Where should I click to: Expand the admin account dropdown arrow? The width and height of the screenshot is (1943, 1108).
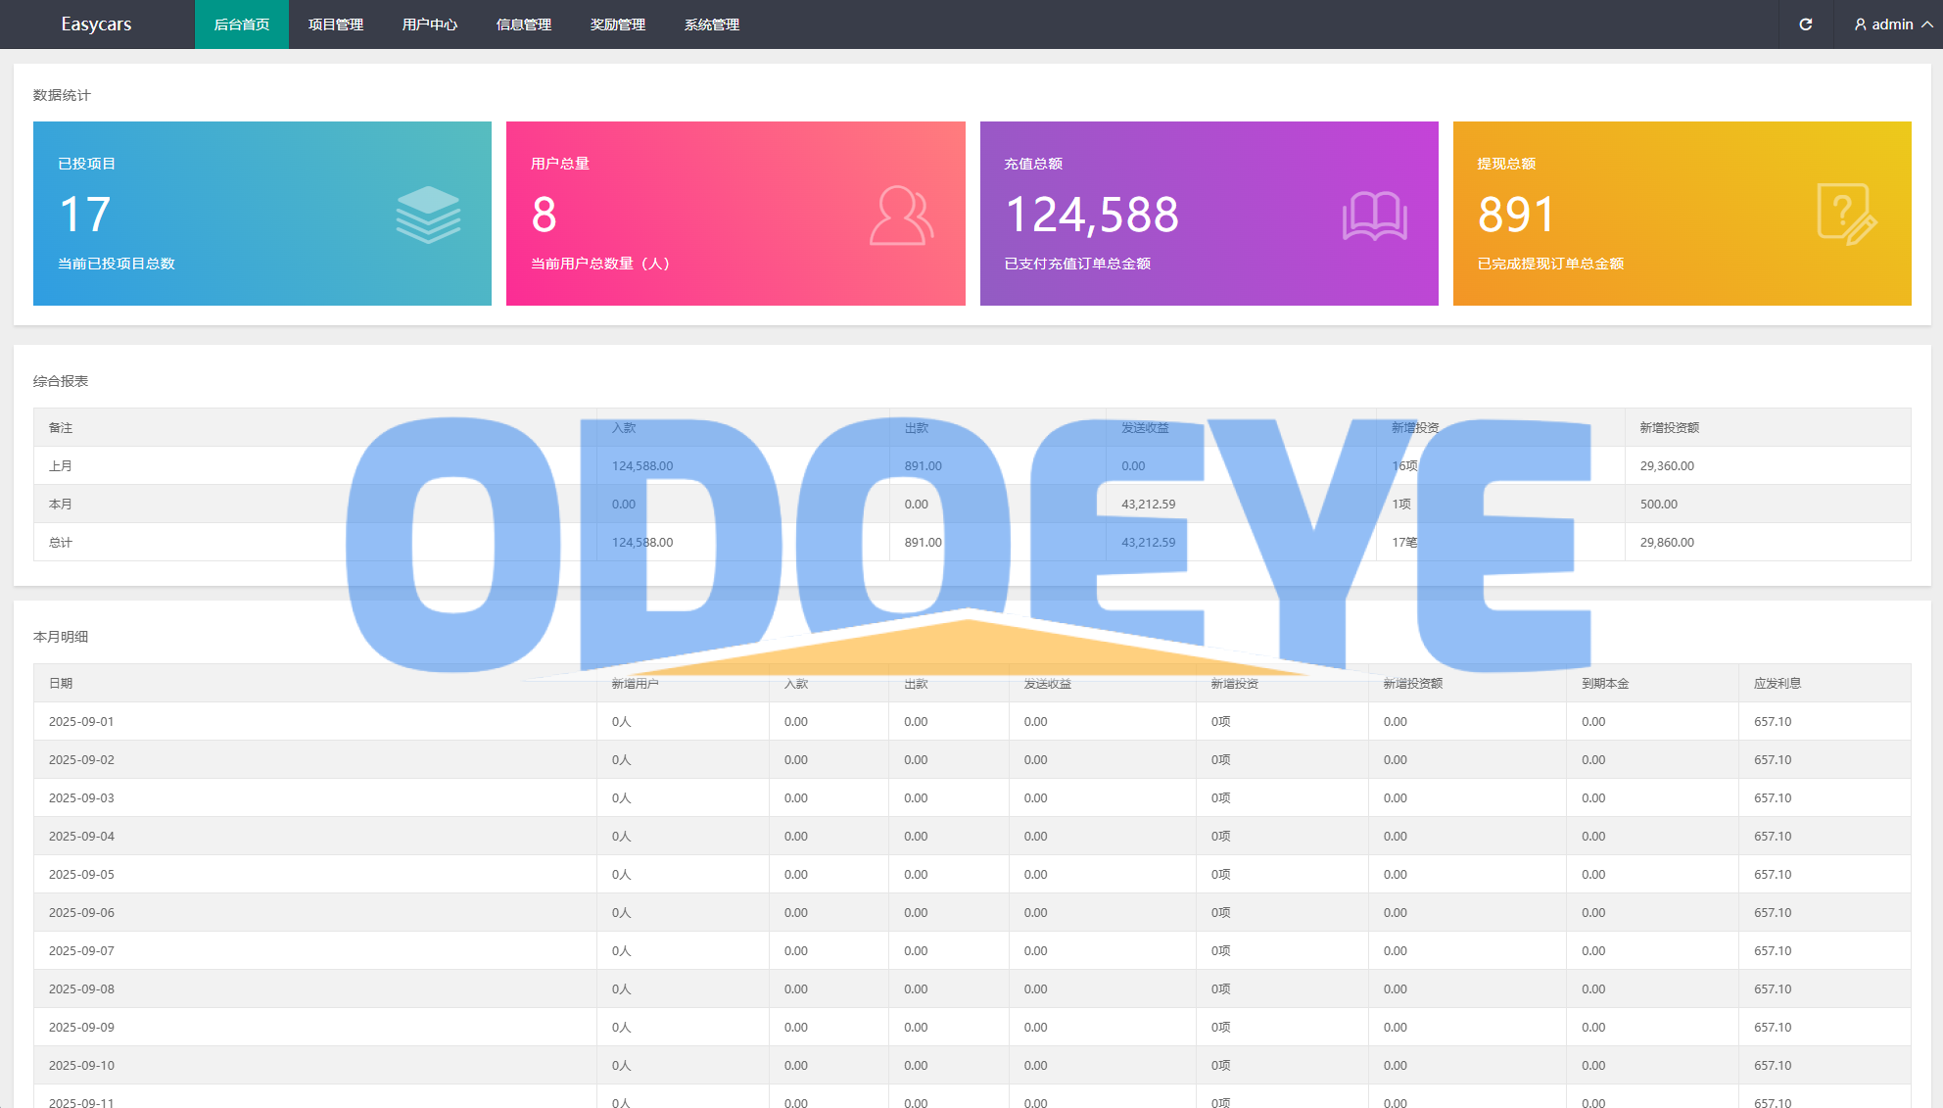(1926, 24)
